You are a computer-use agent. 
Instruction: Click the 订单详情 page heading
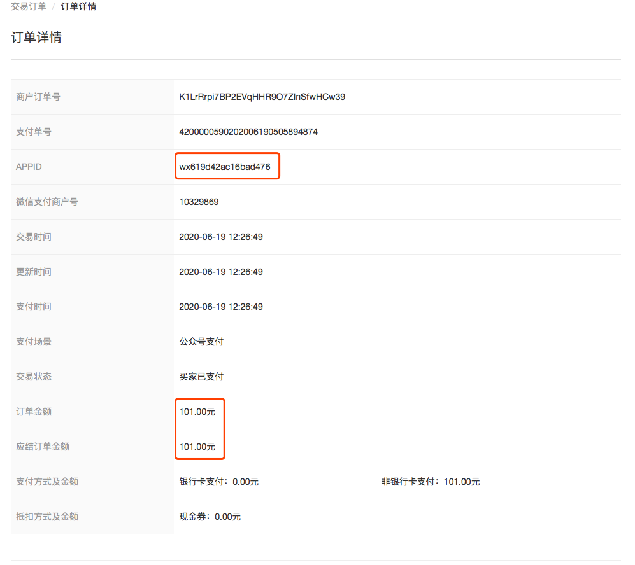tap(36, 38)
